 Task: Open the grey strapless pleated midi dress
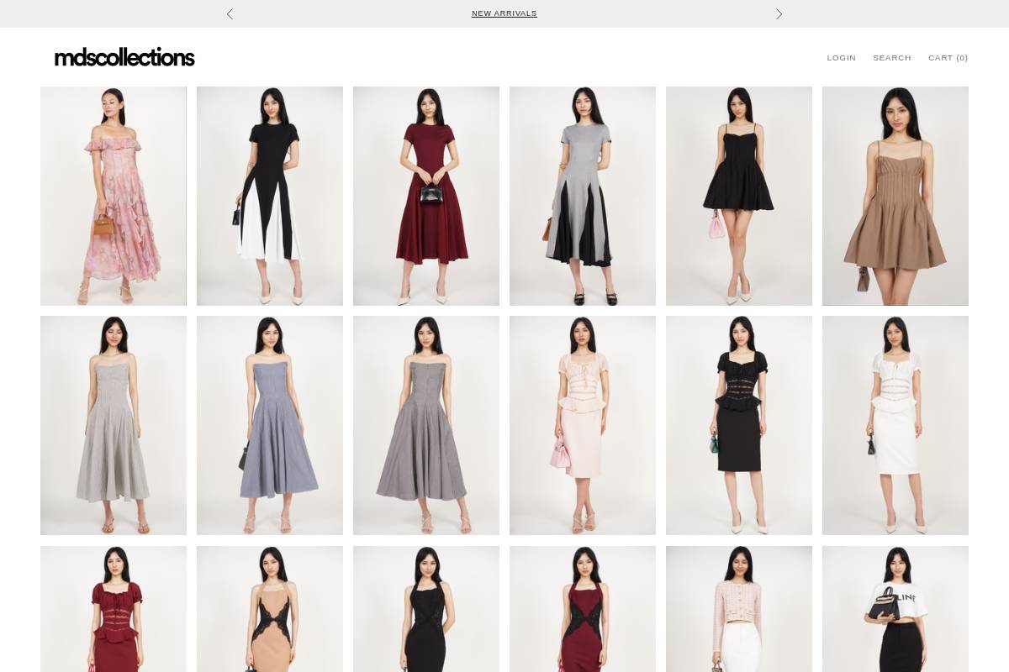pyautogui.click(x=114, y=425)
